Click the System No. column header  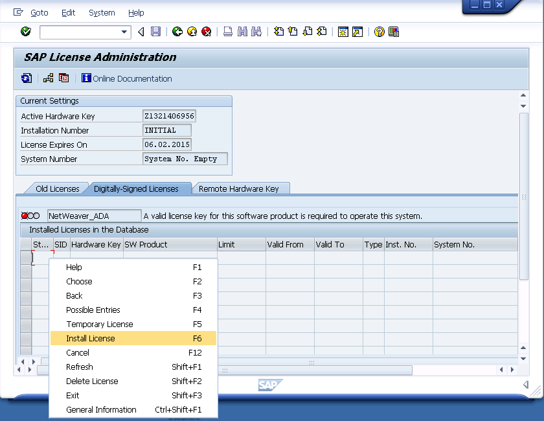(x=475, y=245)
